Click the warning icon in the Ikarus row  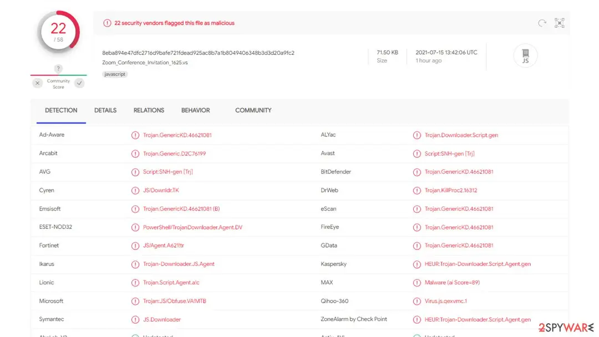click(x=135, y=264)
